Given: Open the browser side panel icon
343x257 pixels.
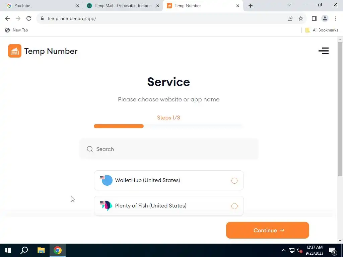Looking at the screenshot, I should [314, 19].
